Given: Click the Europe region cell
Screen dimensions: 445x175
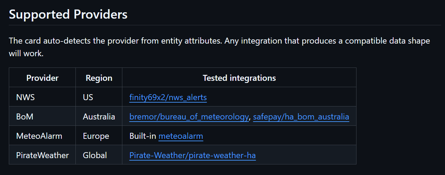Looking at the screenshot, I should 96,136.
